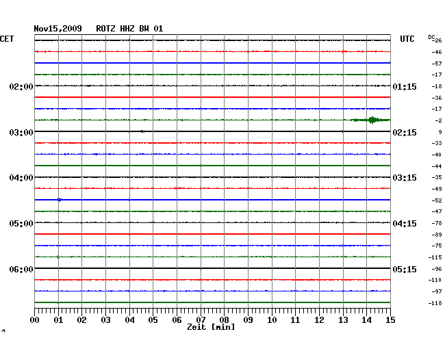Click the DC value -44
The width and height of the screenshot is (445, 338).
pyautogui.click(x=437, y=166)
